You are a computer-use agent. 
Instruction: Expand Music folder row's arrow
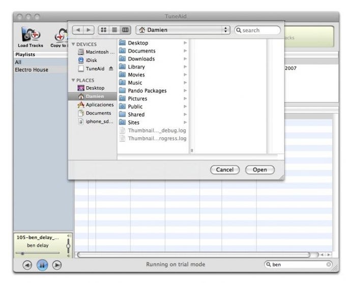[x=185, y=83]
